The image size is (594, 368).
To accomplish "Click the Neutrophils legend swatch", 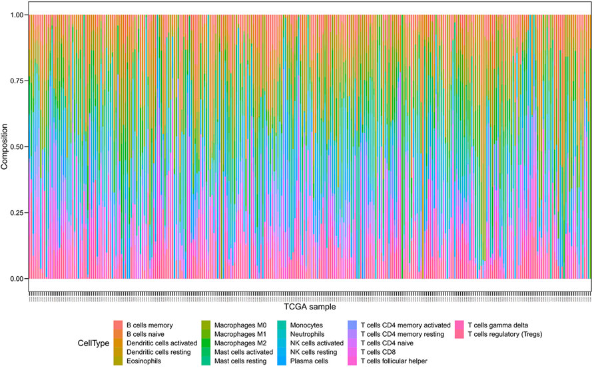I will click(x=282, y=334).
